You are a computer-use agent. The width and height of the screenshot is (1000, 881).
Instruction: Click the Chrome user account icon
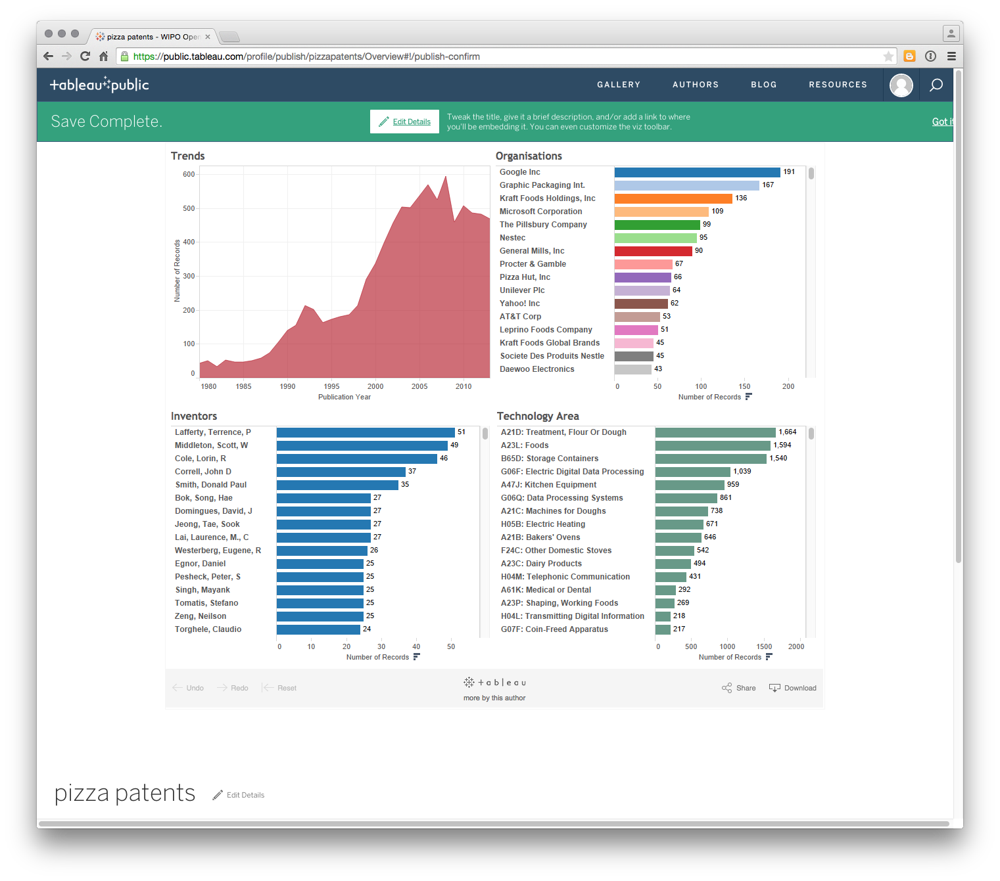[x=951, y=33]
